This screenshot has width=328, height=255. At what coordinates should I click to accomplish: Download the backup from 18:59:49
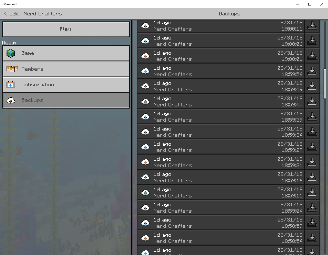[x=312, y=86]
